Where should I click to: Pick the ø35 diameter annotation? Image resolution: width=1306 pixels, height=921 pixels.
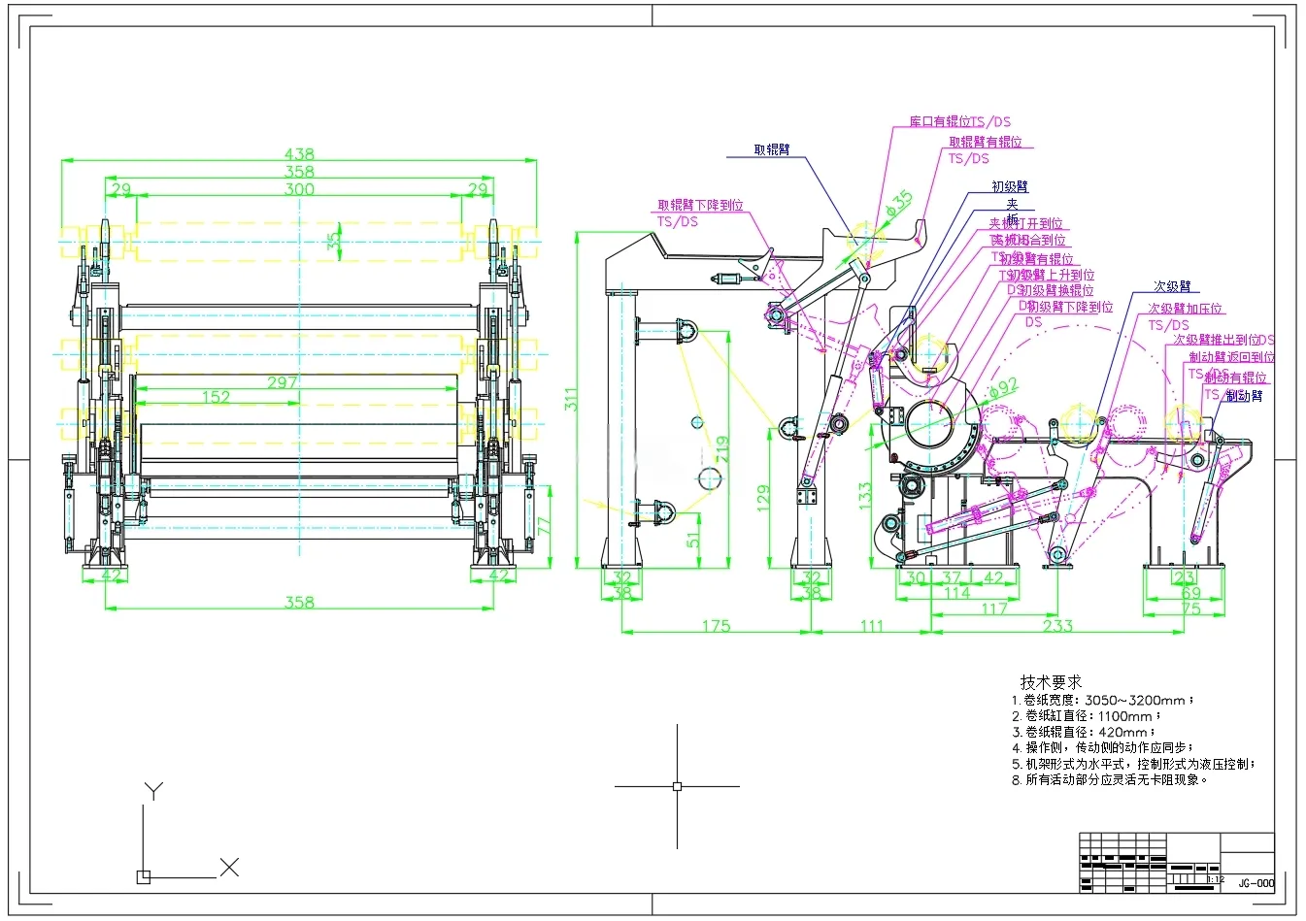900,204
